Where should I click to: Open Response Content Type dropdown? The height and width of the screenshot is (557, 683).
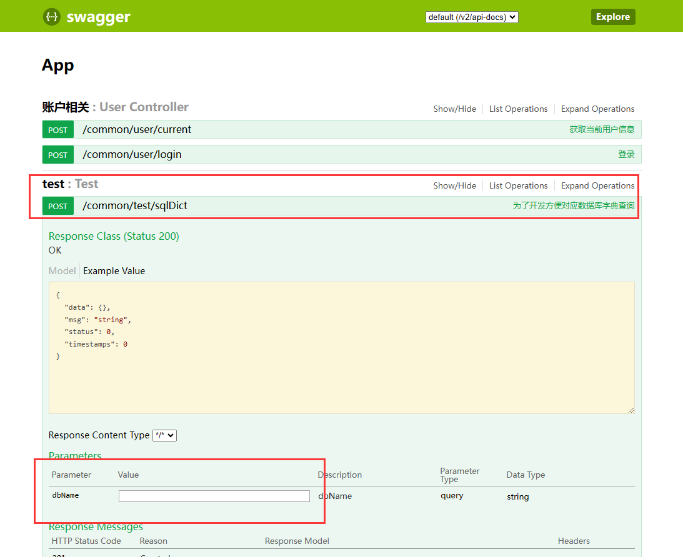[x=164, y=435]
